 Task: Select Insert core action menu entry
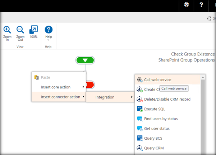pyautogui.click(x=59, y=87)
